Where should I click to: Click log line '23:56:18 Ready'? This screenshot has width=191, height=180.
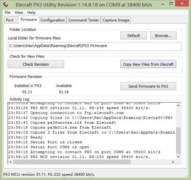point(25,137)
